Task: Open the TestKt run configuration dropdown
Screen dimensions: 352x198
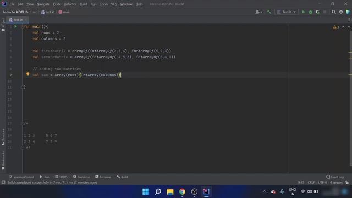Action: [287, 12]
